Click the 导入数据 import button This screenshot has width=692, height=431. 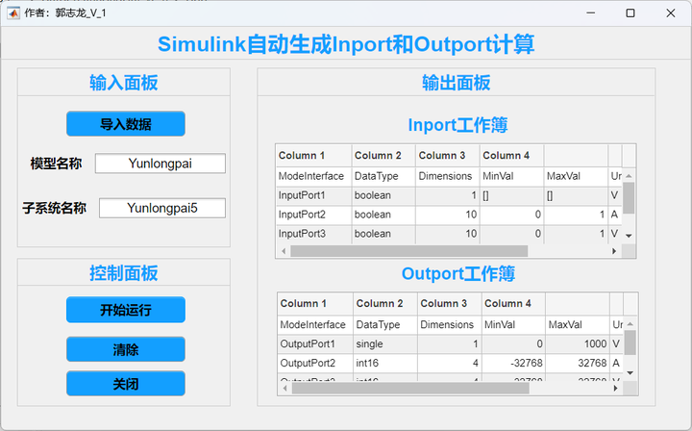coord(126,124)
